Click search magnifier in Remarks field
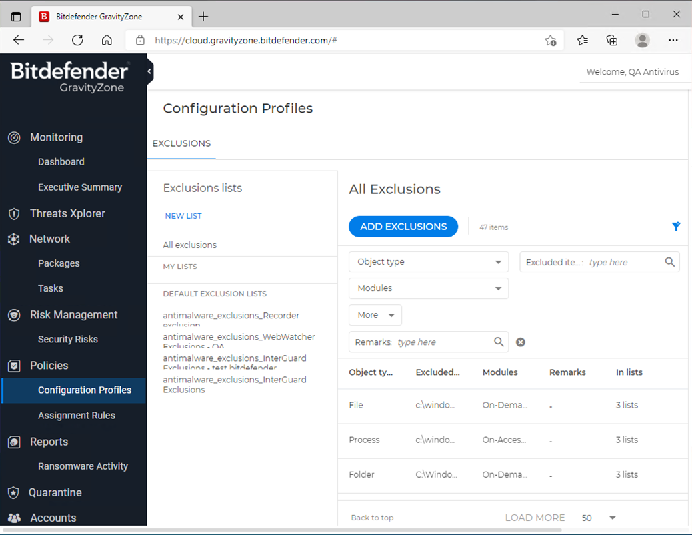Viewport: 692px width, 535px height. [x=499, y=342]
